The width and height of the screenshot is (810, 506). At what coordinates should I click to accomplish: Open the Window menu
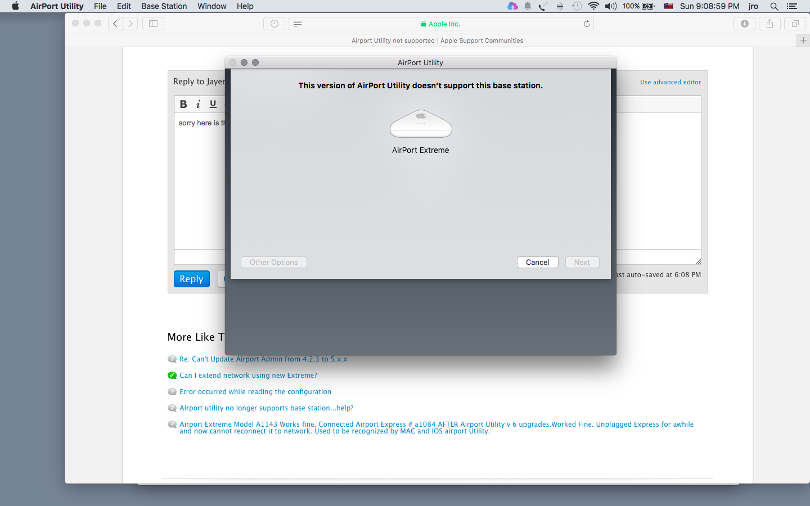[212, 6]
